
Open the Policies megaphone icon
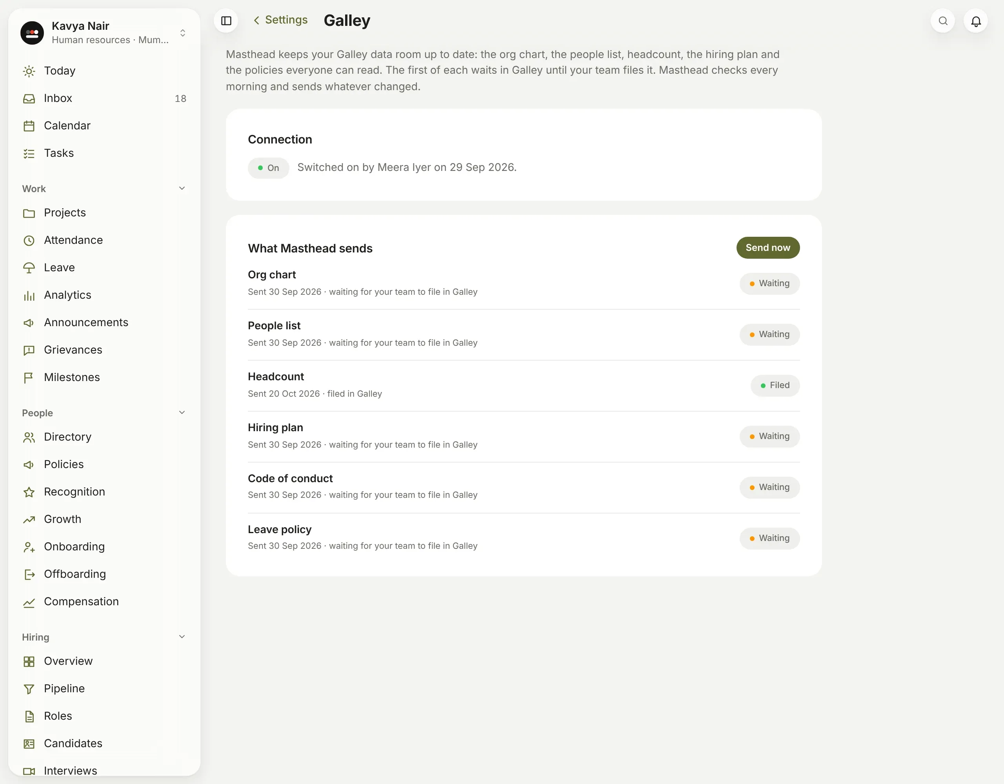coord(29,465)
